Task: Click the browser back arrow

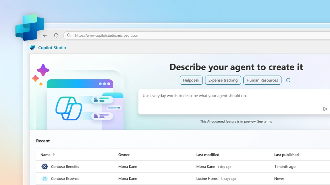Action: [x=45, y=35]
